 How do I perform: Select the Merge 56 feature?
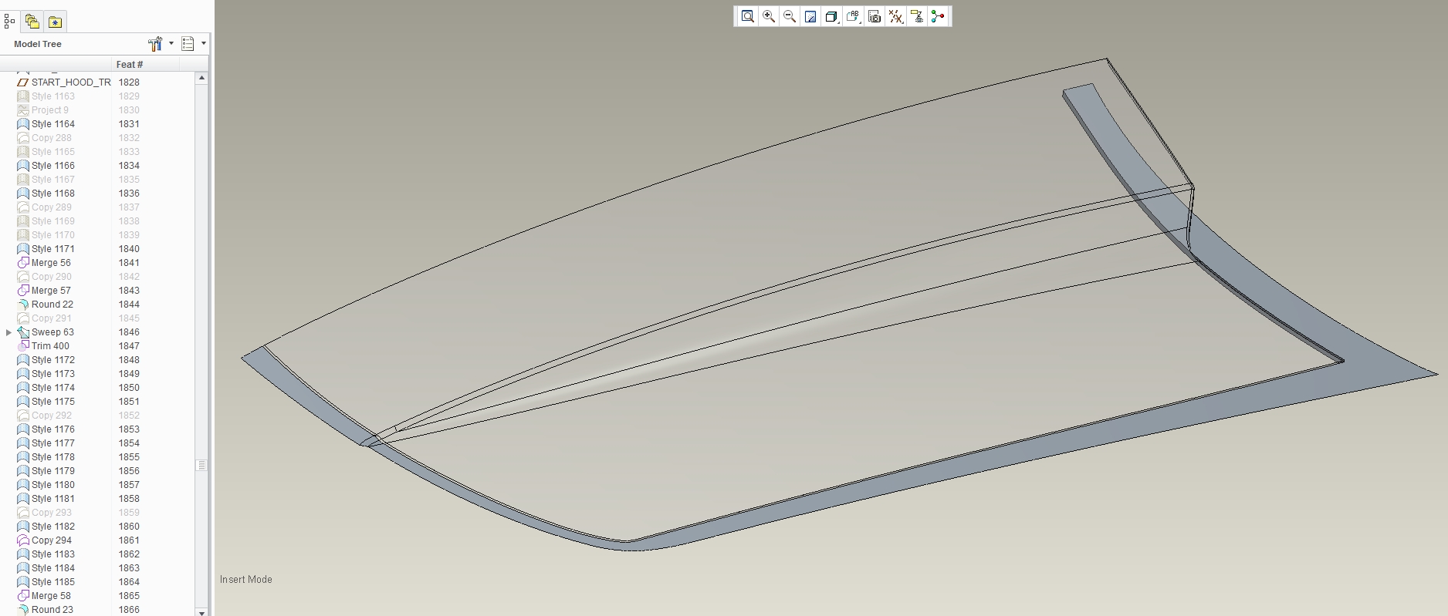51,263
